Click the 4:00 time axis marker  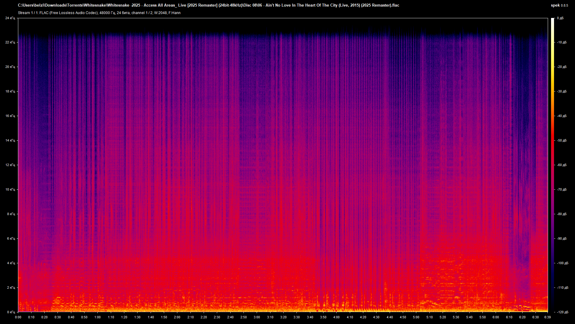click(x=337, y=317)
